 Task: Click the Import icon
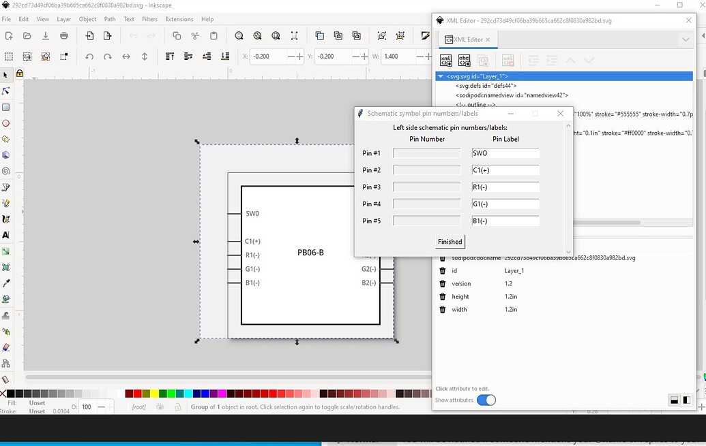89,35
